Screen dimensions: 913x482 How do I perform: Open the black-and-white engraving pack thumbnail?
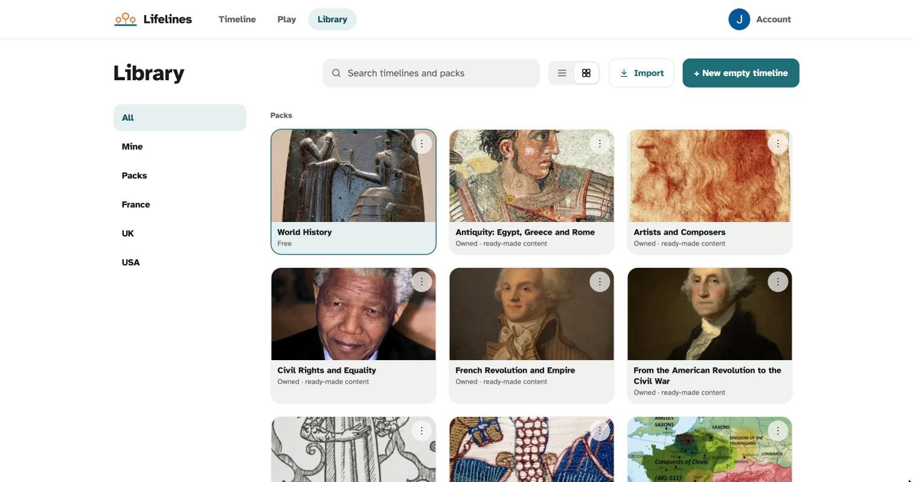[353, 449]
